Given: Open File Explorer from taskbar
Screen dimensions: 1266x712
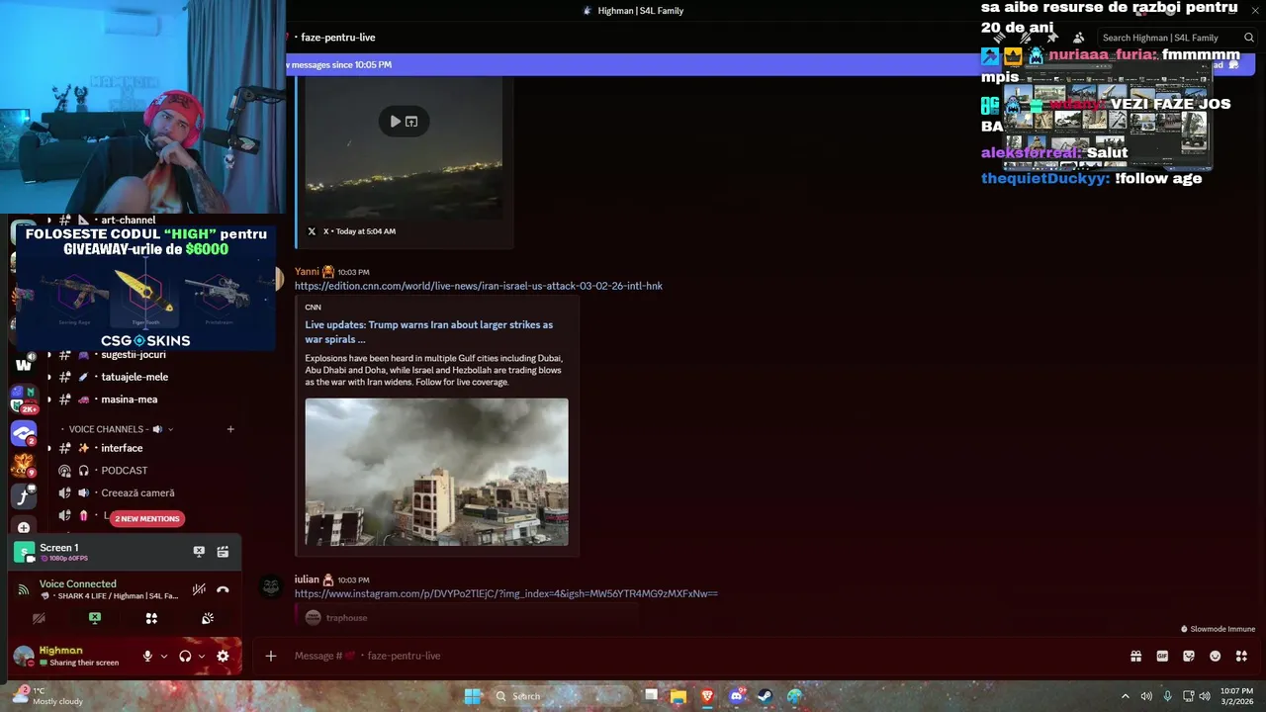Looking at the screenshot, I should coord(678,696).
